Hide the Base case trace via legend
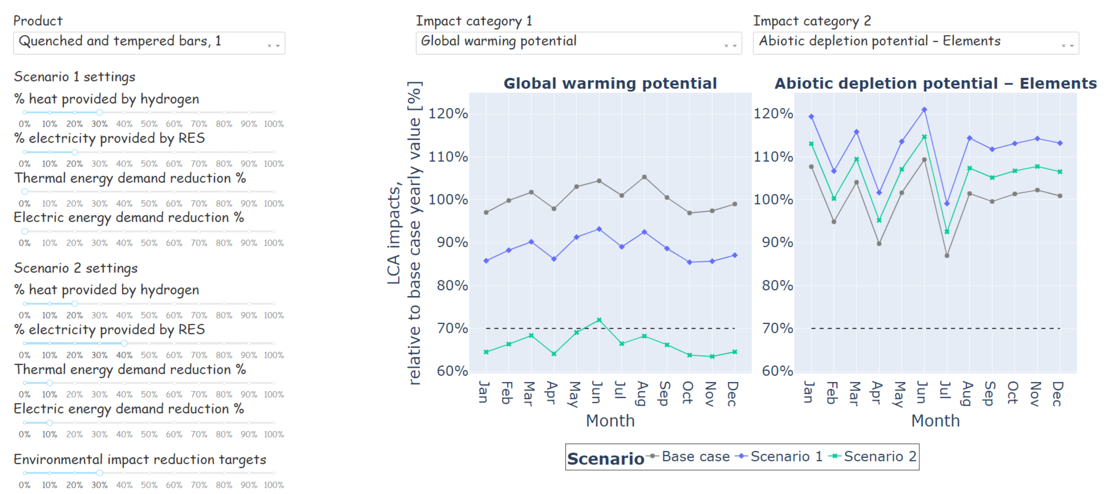 [x=695, y=457]
